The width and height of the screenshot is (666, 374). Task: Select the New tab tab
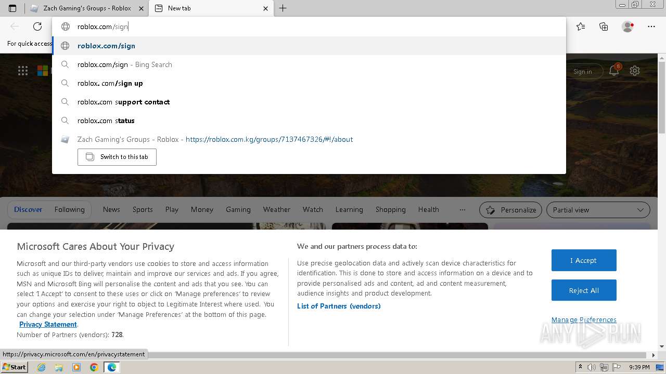pyautogui.click(x=211, y=8)
